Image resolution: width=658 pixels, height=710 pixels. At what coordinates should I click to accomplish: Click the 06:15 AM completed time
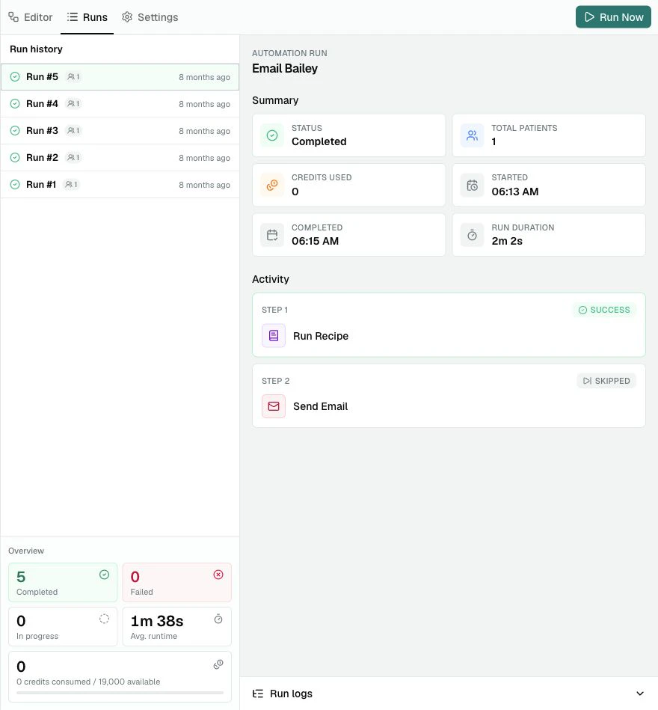[x=315, y=241]
